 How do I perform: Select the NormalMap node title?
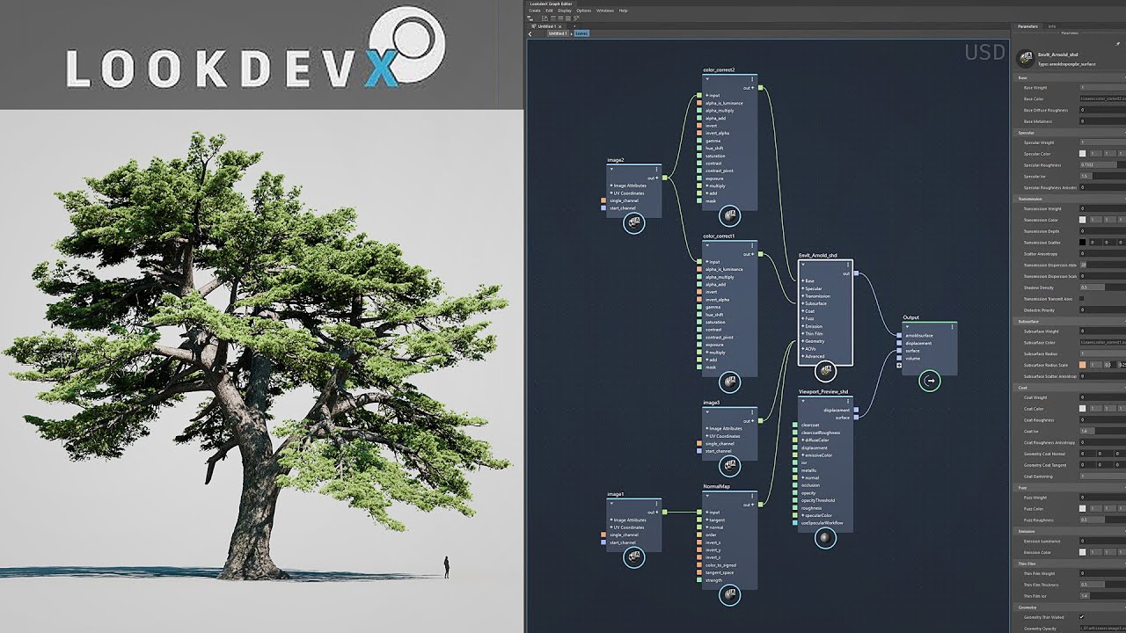(716, 486)
